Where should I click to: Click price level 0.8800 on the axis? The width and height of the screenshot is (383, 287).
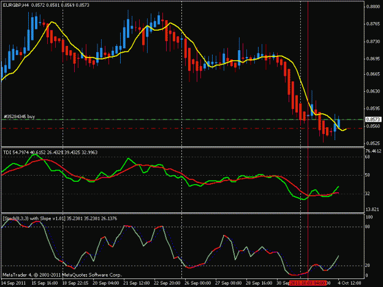373,7
